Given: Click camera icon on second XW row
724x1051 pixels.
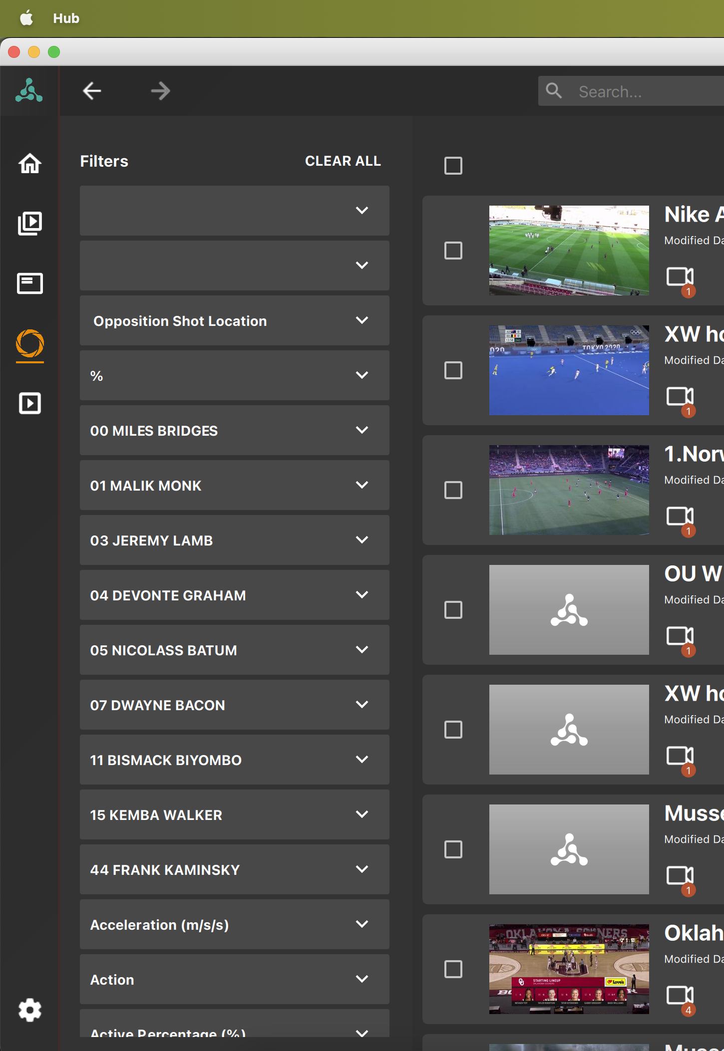Looking at the screenshot, I should pos(680,756).
